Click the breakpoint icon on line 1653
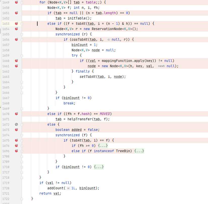Viewport: 208px width, 204px height. tap(16, 24)
